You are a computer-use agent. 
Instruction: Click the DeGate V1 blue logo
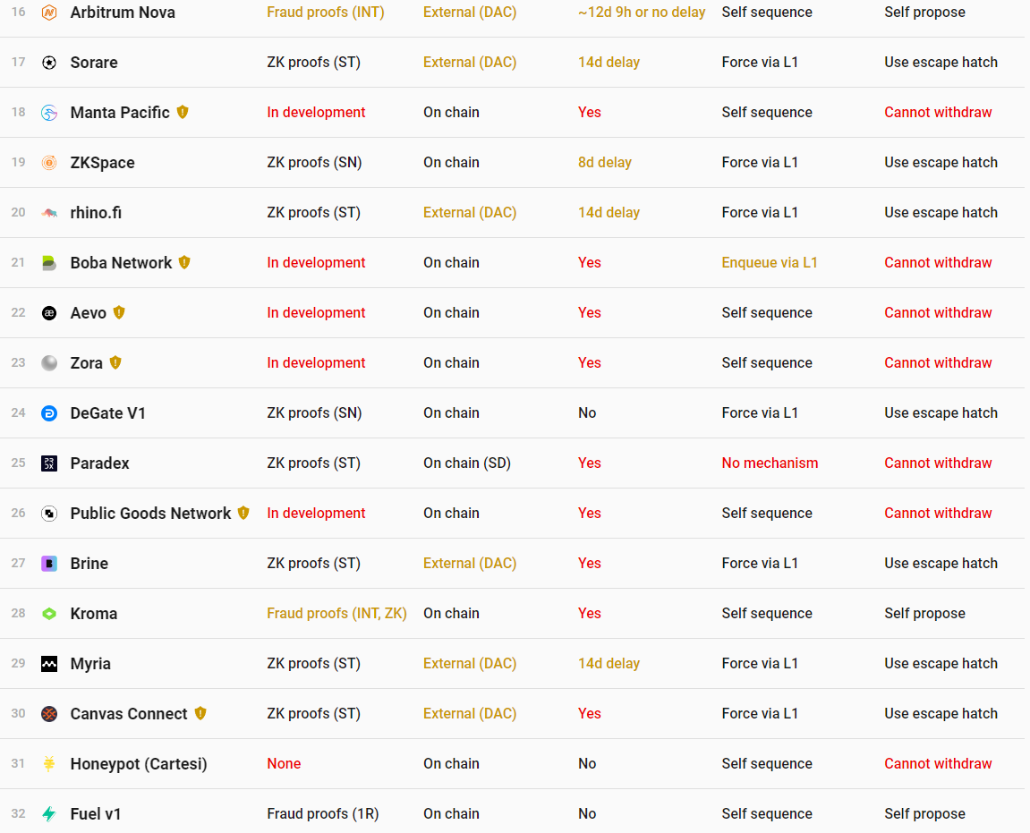[x=49, y=413]
